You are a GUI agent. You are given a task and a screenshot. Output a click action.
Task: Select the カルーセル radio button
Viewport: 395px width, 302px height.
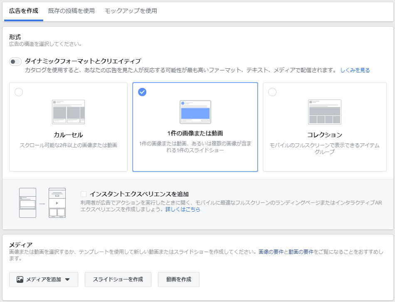point(19,92)
